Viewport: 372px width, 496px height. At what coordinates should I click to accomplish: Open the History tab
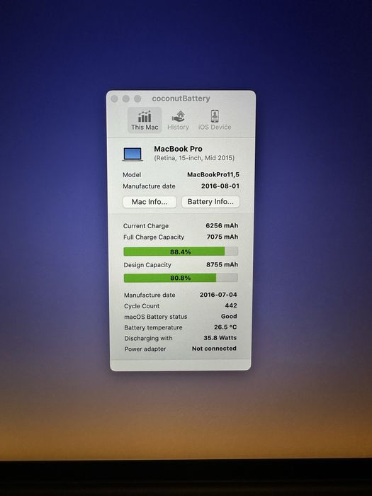click(x=178, y=120)
